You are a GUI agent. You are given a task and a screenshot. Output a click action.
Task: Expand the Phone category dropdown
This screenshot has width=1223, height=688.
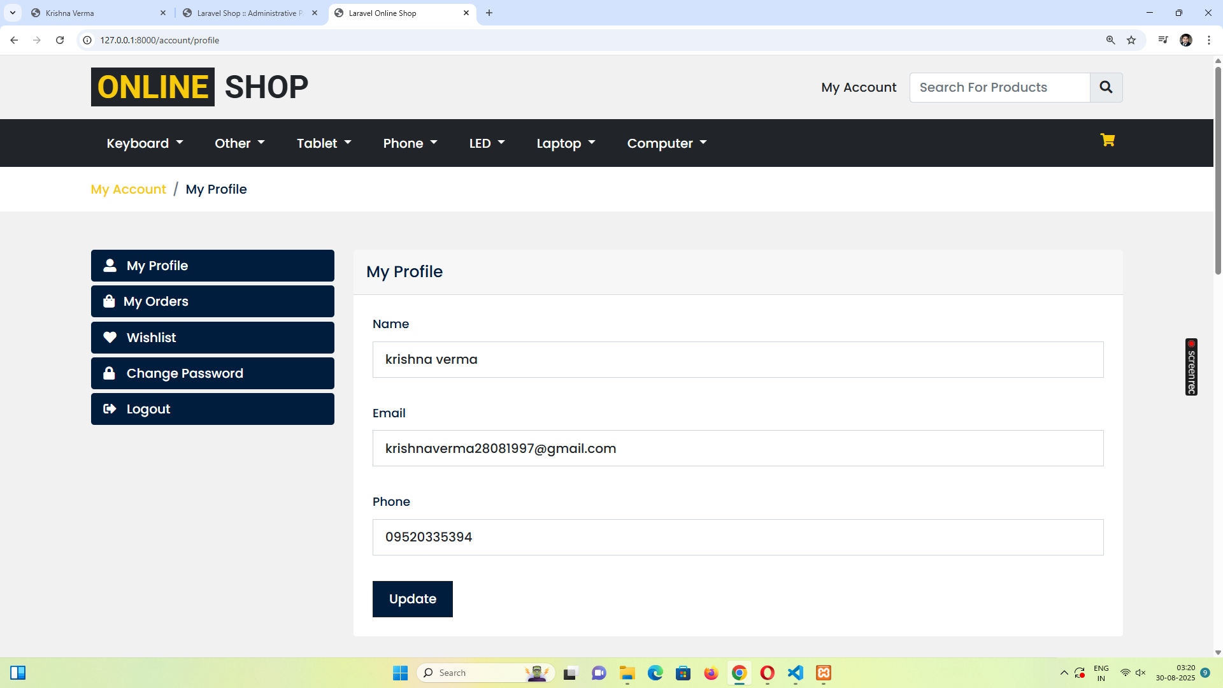click(410, 143)
